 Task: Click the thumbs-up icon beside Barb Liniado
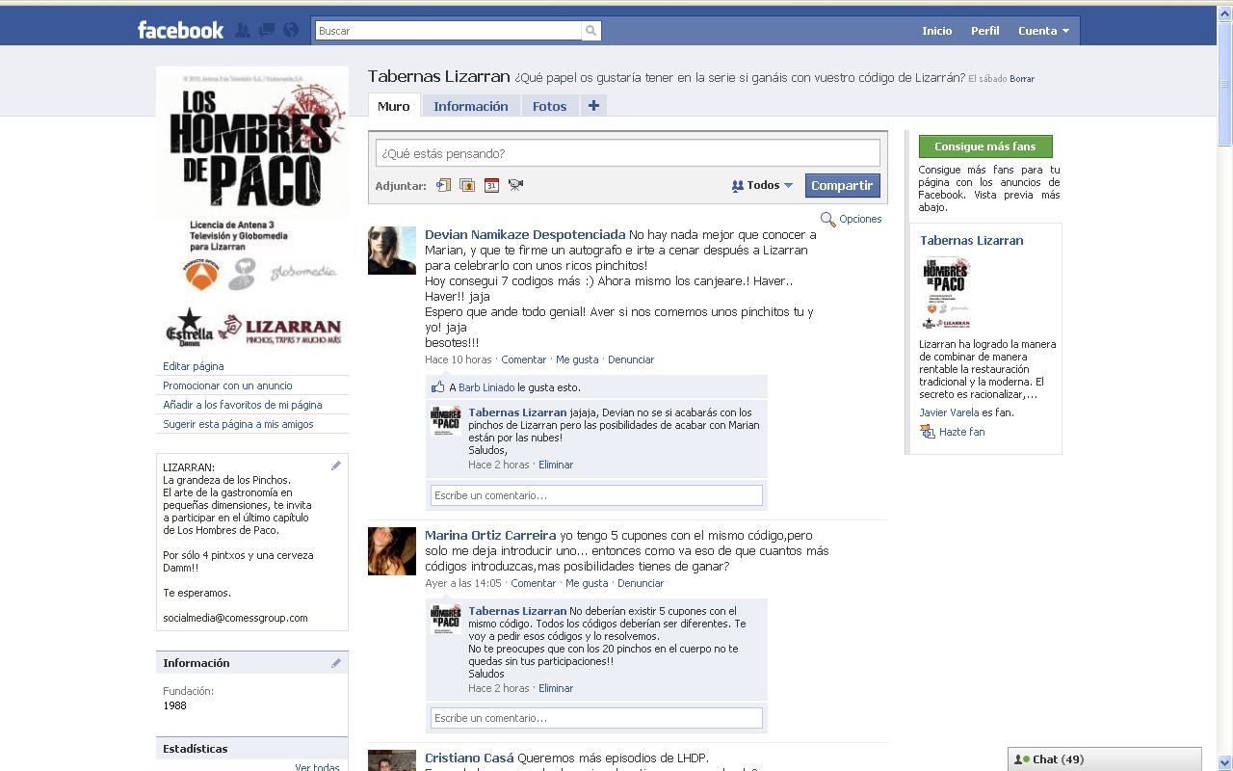438,387
